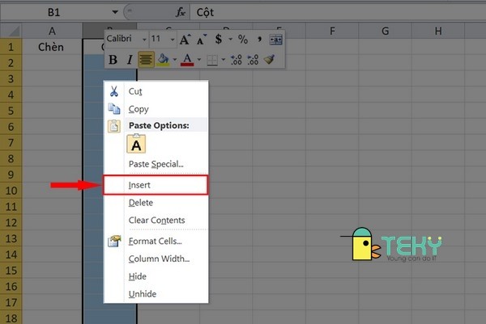This screenshot has height=324, width=486.
Task: Open the Calibri font name dropdown
Action: (x=144, y=40)
